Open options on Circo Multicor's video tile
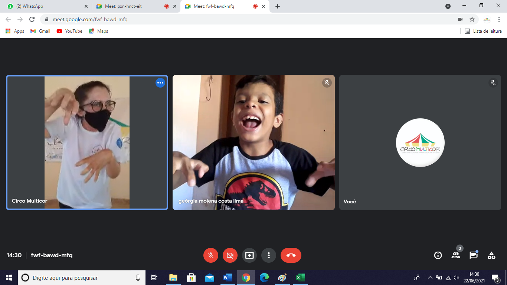Screen dimensions: 507x285 [x=160, y=83]
